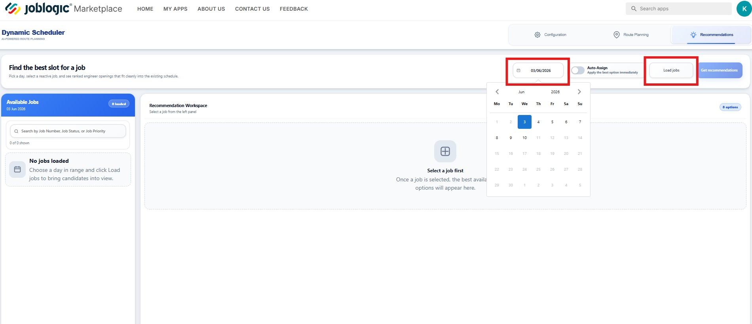Viewport: 752px width, 324px height.
Task: Click the '03 Jun 2026' date under Available Jobs
Action: 16,109
